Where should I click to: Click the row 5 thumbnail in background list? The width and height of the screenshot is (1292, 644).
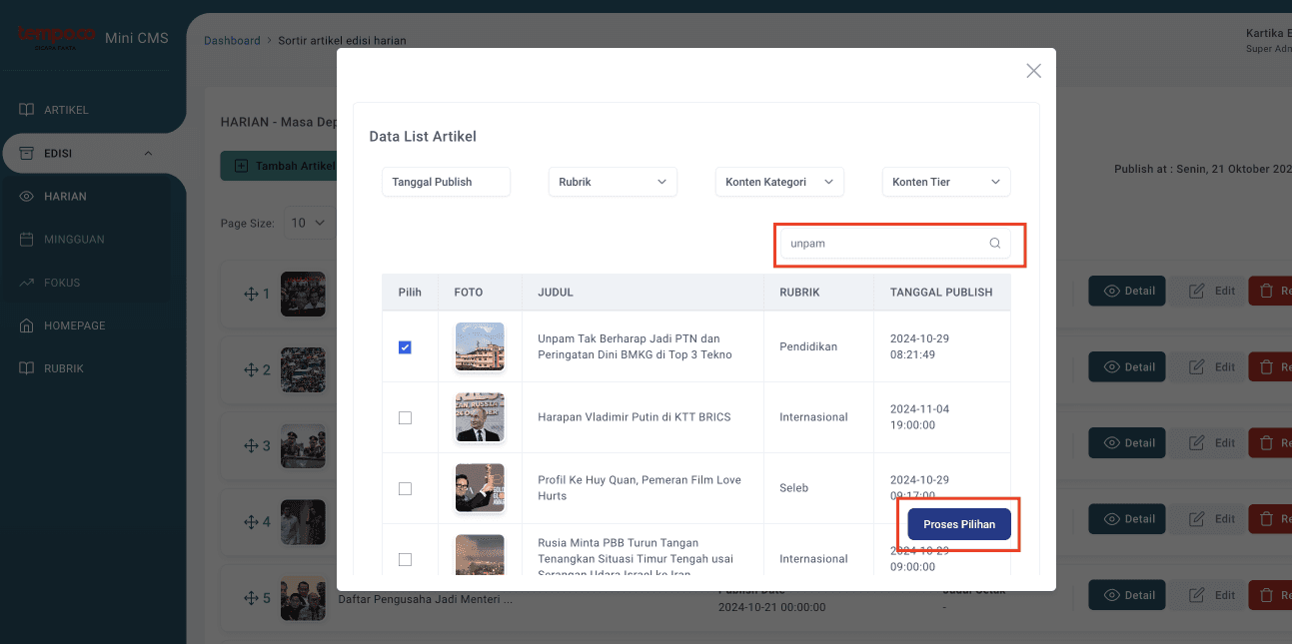(303, 598)
